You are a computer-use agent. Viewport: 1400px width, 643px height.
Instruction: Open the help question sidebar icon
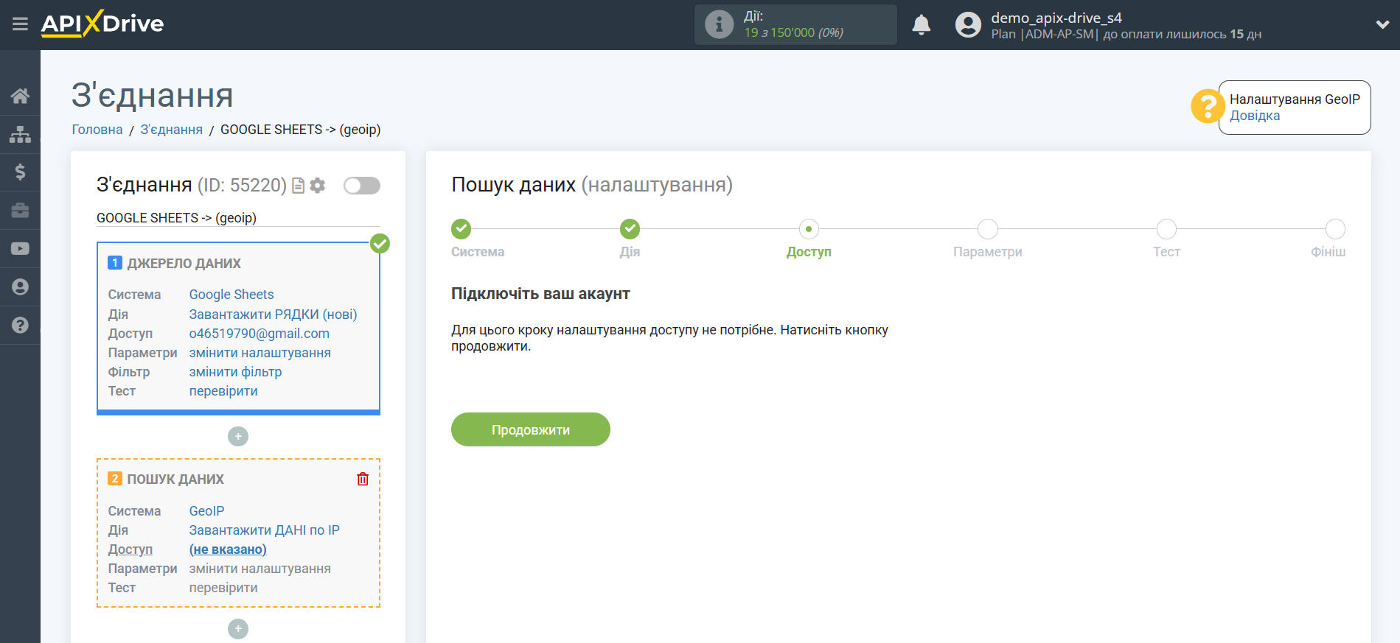tap(20, 325)
